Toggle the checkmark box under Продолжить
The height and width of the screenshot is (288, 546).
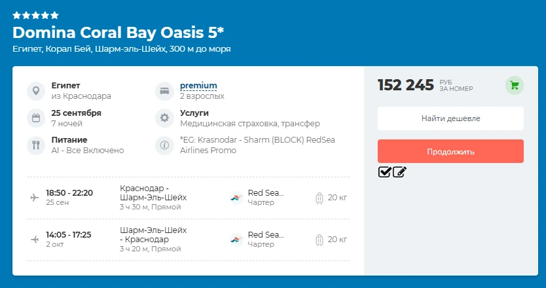click(x=385, y=172)
